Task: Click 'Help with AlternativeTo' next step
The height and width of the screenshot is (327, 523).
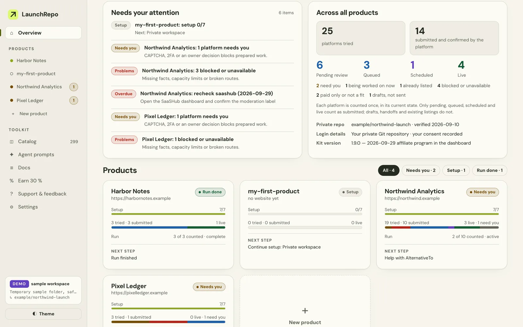Action: coord(409,258)
